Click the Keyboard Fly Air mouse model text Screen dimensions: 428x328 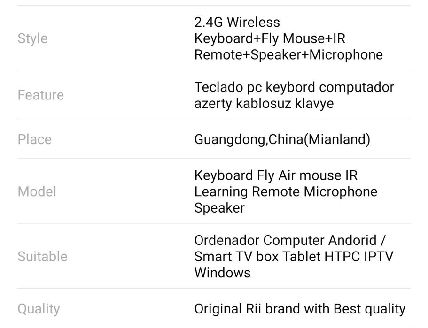(276, 175)
